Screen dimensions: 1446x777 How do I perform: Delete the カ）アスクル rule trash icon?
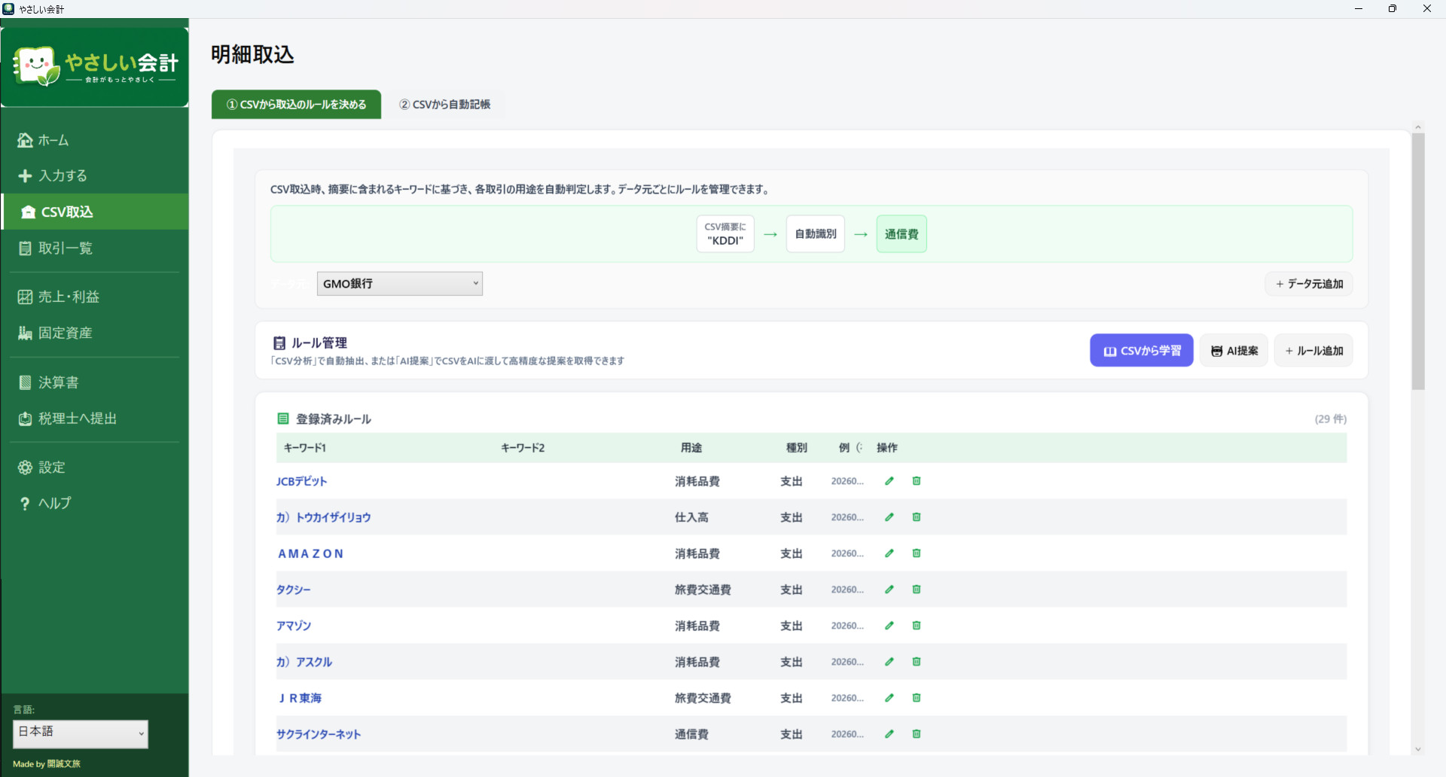pyautogui.click(x=917, y=662)
